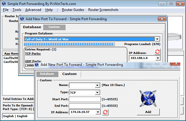Click the End Port input field
The width and height of the screenshot is (186, 121).
click(85, 106)
